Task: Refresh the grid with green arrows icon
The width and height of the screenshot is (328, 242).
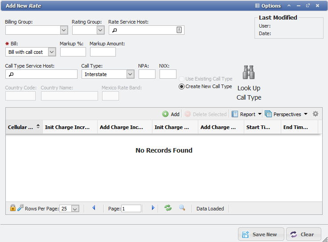Action: [x=168, y=208]
